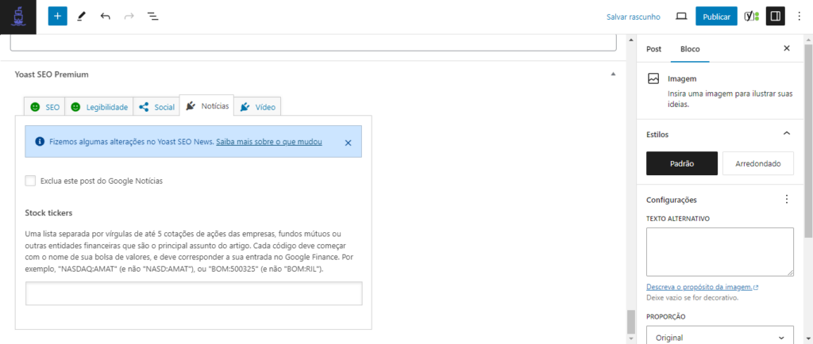Select the pencil Tools icon

[81, 17]
